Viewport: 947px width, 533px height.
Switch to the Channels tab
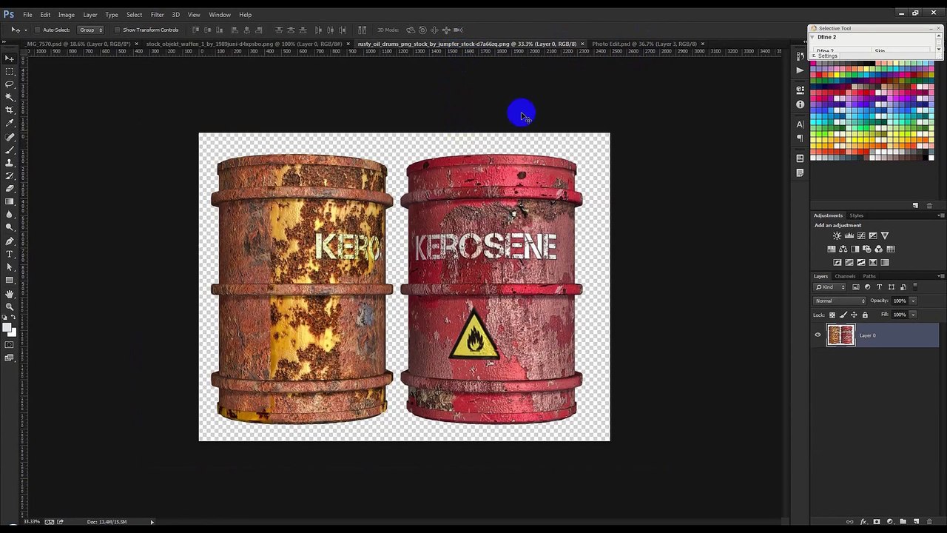tap(845, 276)
